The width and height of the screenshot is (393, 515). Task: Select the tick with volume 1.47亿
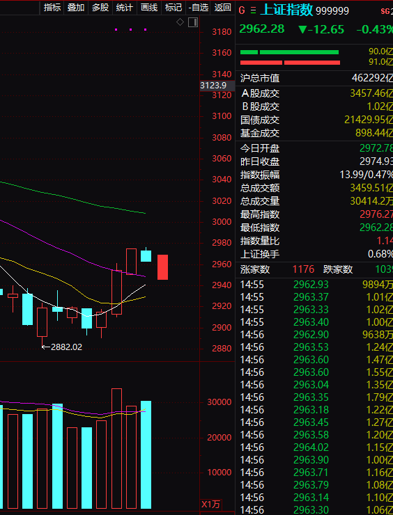click(314, 360)
